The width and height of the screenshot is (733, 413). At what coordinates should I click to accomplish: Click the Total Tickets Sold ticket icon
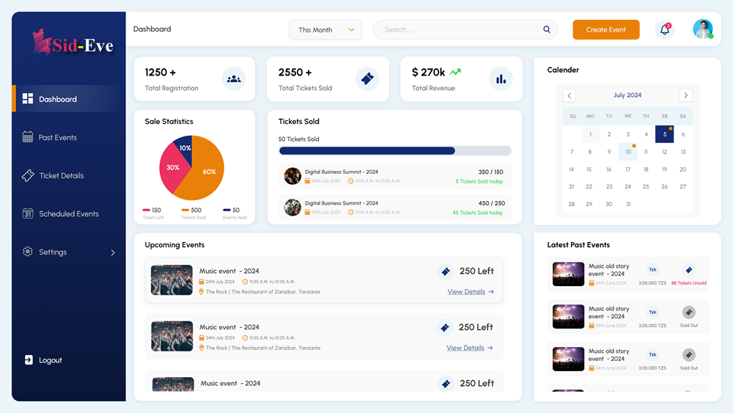pos(367,78)
